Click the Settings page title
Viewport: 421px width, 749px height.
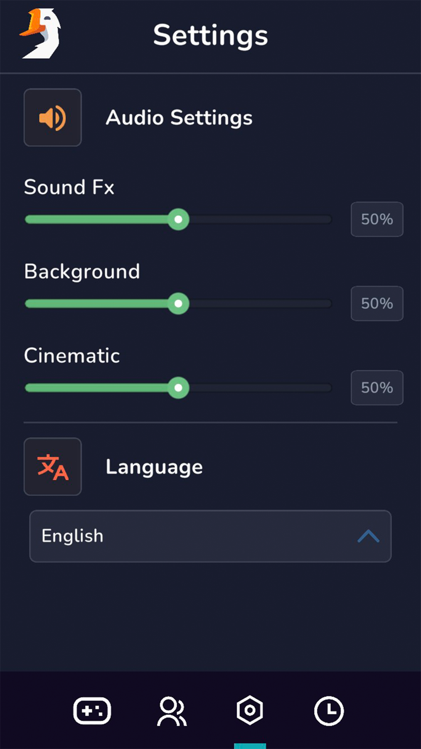[210, 35]
